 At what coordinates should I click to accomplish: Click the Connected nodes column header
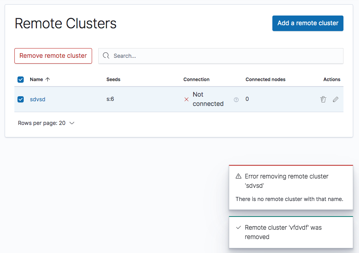point(265,80)
